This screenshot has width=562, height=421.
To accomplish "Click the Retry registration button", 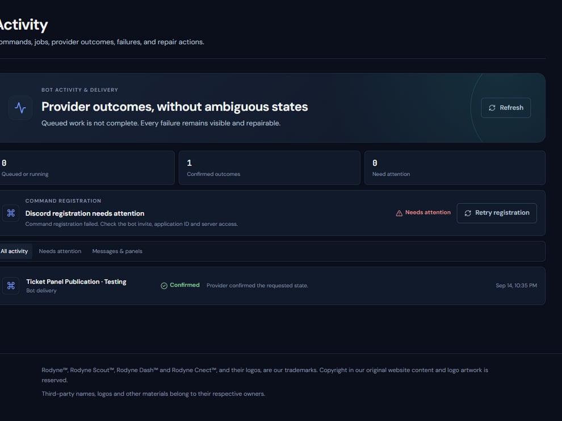I will (x=497, y=213).
